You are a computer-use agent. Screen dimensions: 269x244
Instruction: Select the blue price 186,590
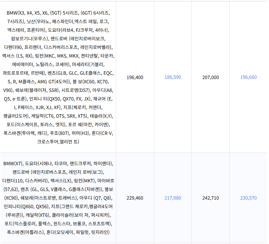click(173, 78)
